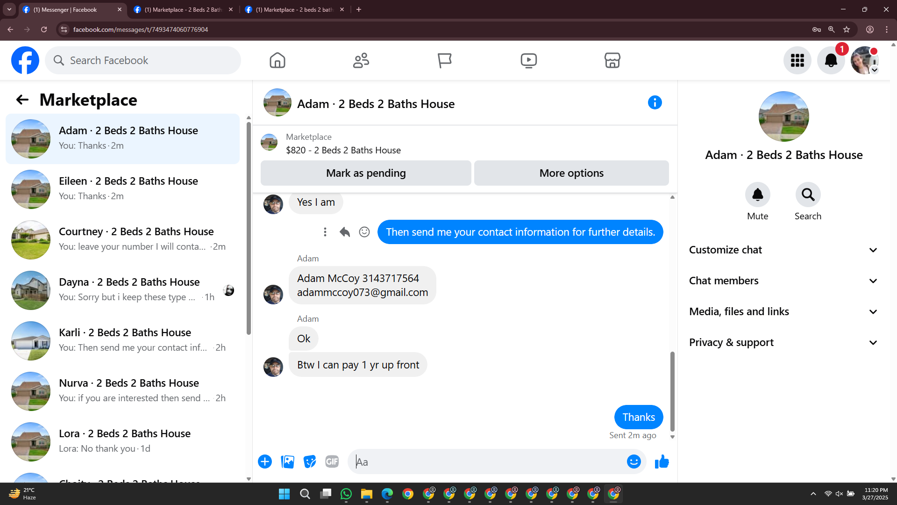Open File Explorer from the taskbar
Viewport: 897px width, 505px height.
pos(367,494)
